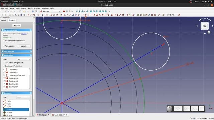Open the constraints Filter dropdown
Image resolution: width=214 pixels, height=120 pixels.
click(x=24, y=59)
